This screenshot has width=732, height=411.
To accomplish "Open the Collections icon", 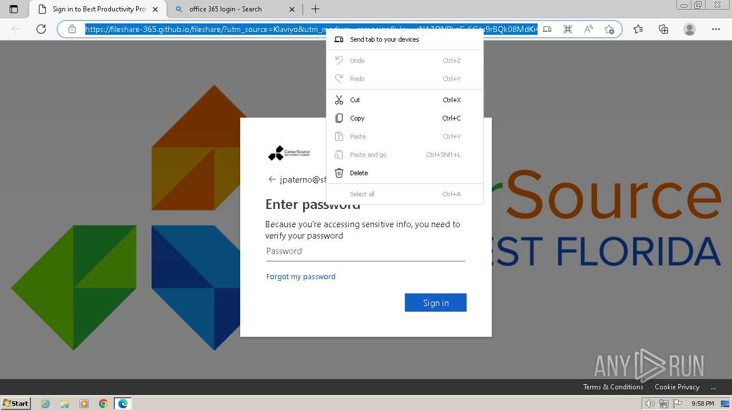I will 663,29.
